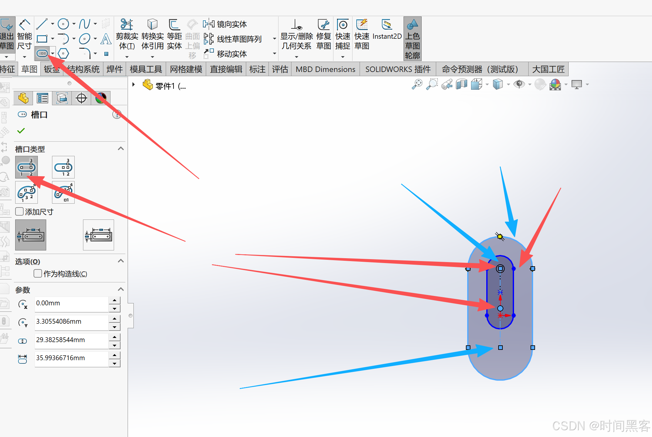
Task: Click the 29.38258544mm slot width field
Action: point(71,340)
